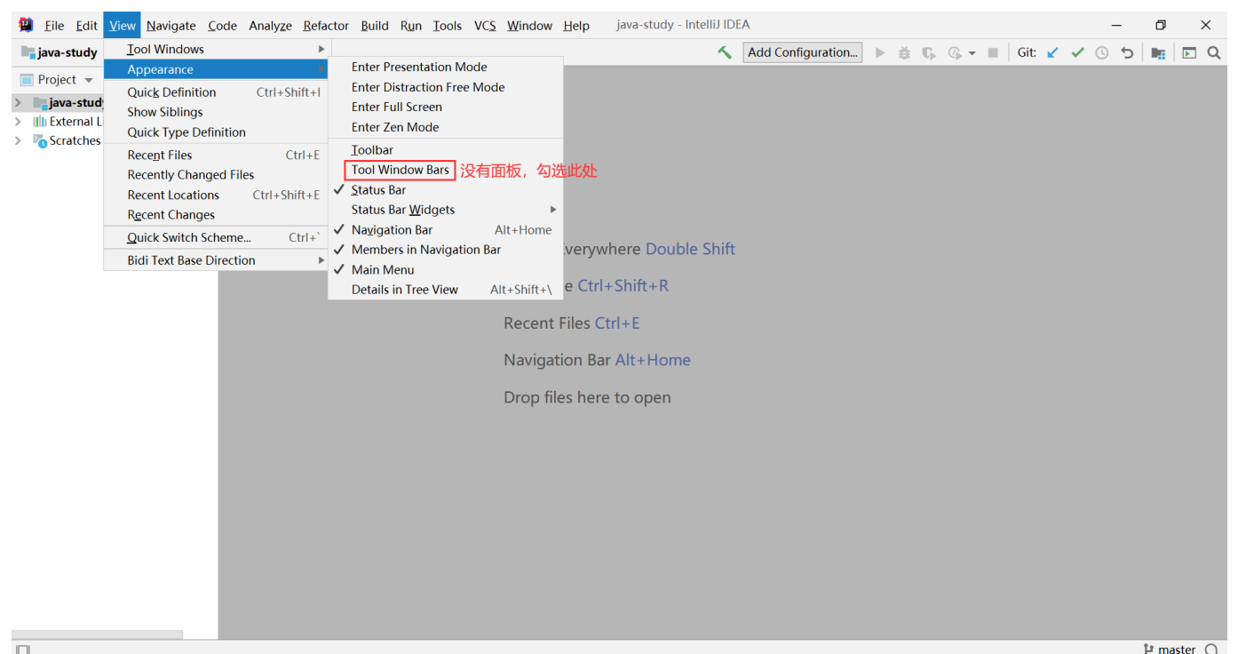Screen dimensions: 1238x654
Task: Open the Code menu
Action: click(x=222, y=26)
